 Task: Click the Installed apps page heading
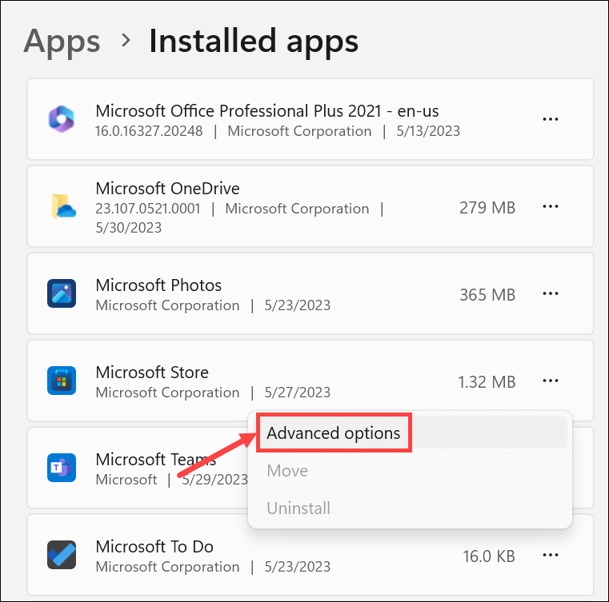point(254,41)
